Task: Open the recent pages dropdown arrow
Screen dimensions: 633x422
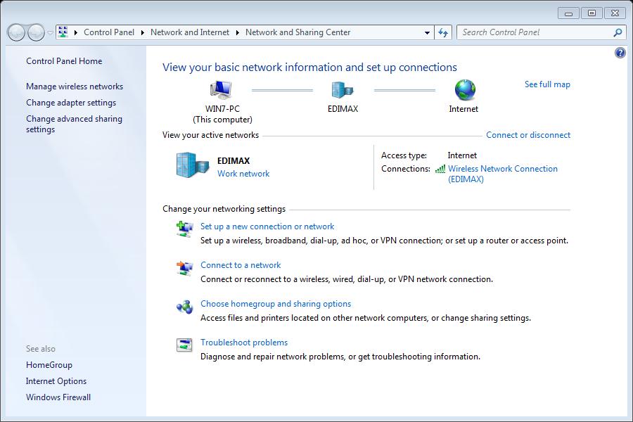Action: [50, 33]
